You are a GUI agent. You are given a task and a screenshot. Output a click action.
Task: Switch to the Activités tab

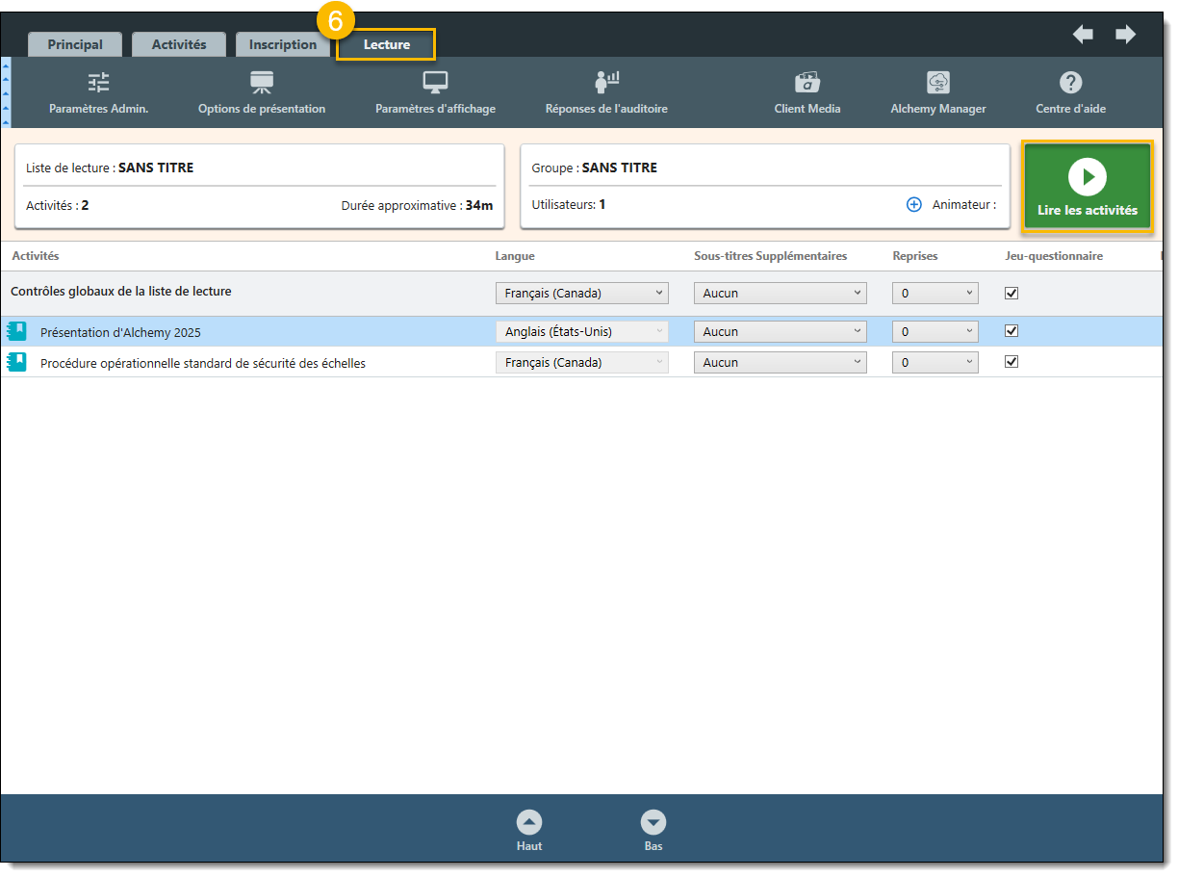[x=179, y=44]
